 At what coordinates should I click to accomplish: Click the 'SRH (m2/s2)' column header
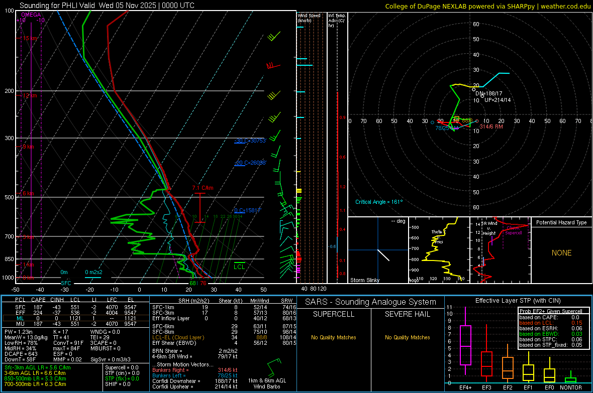(x=193, y=301)
